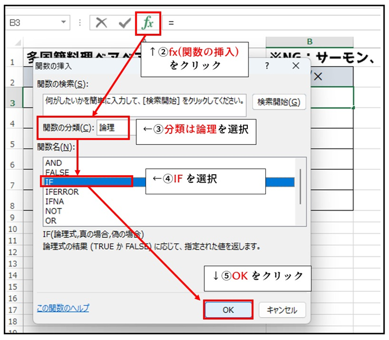Select NOT in the function list

coord(53,211)
